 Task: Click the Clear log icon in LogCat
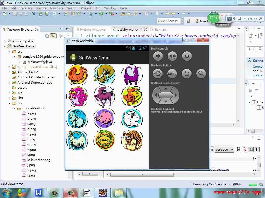click(x=244, y=149)
